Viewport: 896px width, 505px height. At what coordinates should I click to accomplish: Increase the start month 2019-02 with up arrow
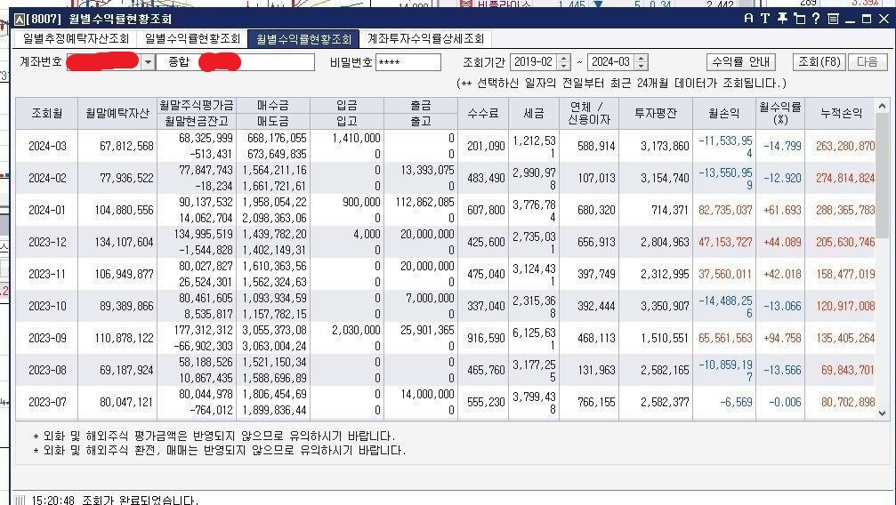(563, 59)
